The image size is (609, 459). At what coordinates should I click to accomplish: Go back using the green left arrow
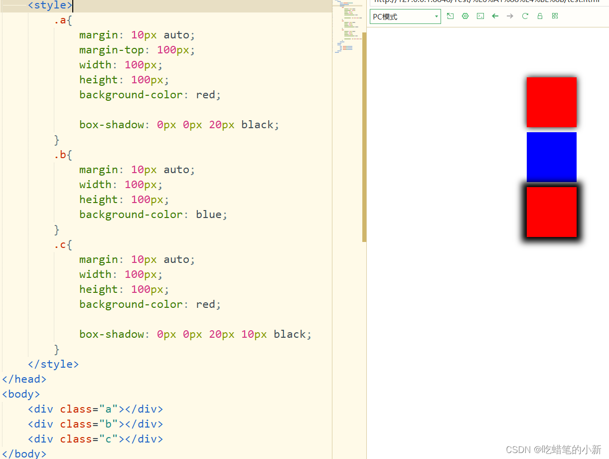(495, 16)
